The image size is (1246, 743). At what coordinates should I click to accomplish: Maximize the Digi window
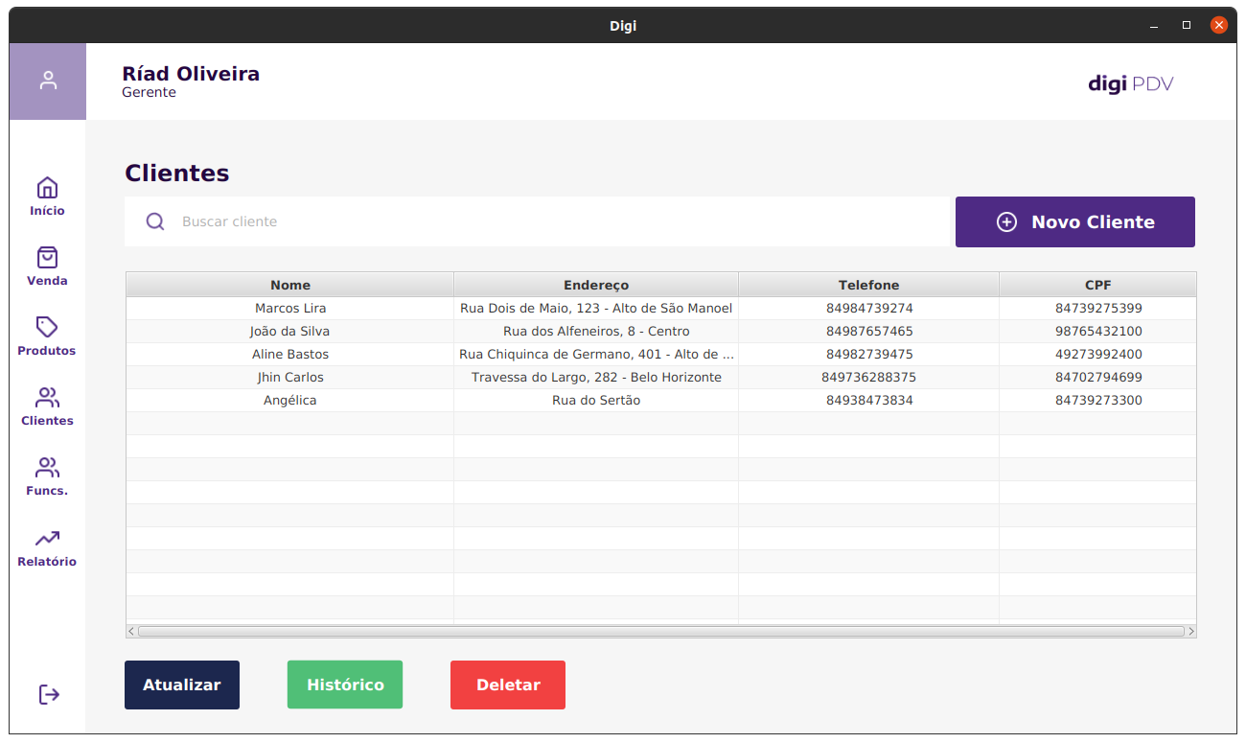tap(1187, 25)
